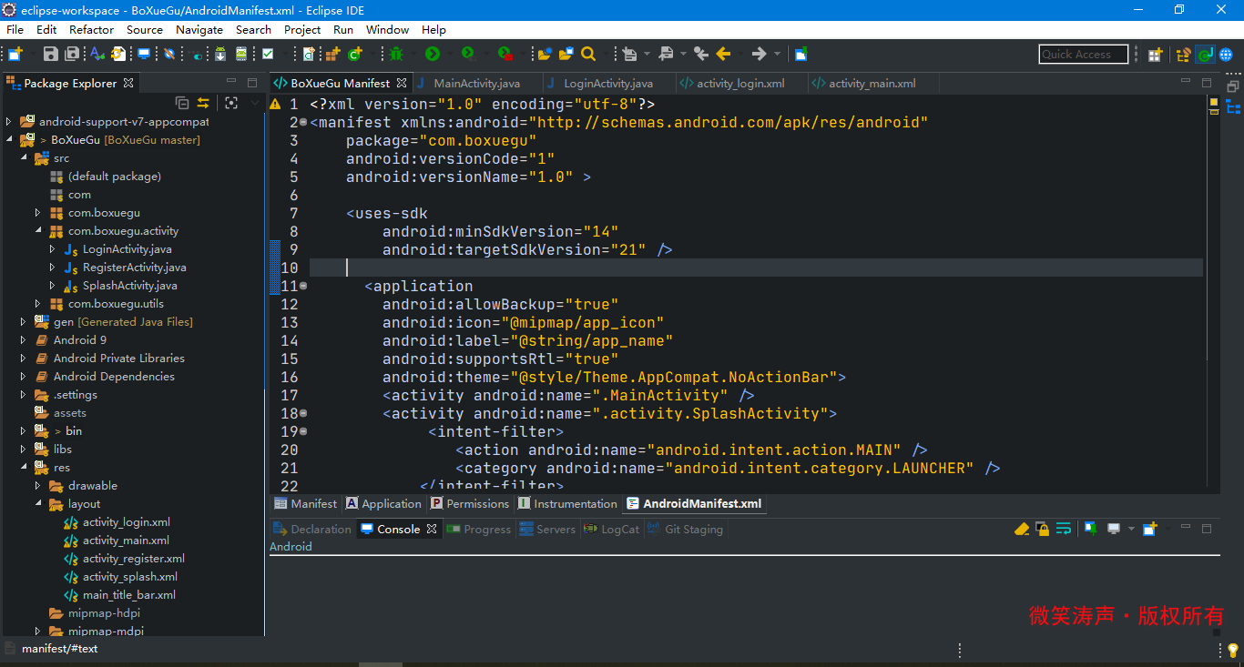Click the Quick Access search field
This screenshot has height=667, width=1244.
click(1084, 55)
